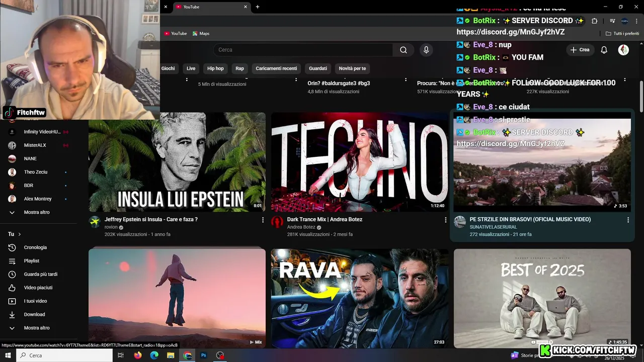Open Dark Trance Mix Andrea Botez title
Viewport: 644px width, 362px height.
click(x=325, y=219)
